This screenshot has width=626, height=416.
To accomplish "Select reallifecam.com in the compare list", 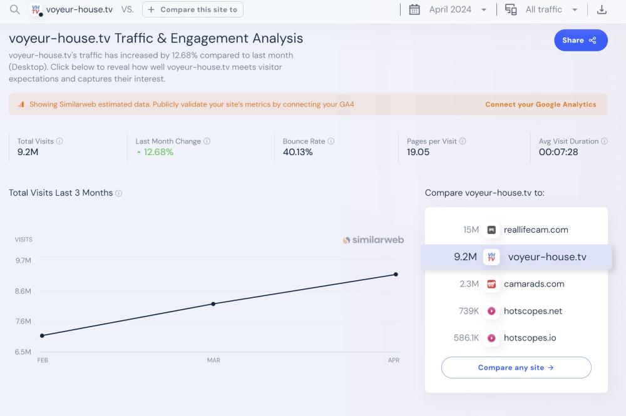I will 535,230.
